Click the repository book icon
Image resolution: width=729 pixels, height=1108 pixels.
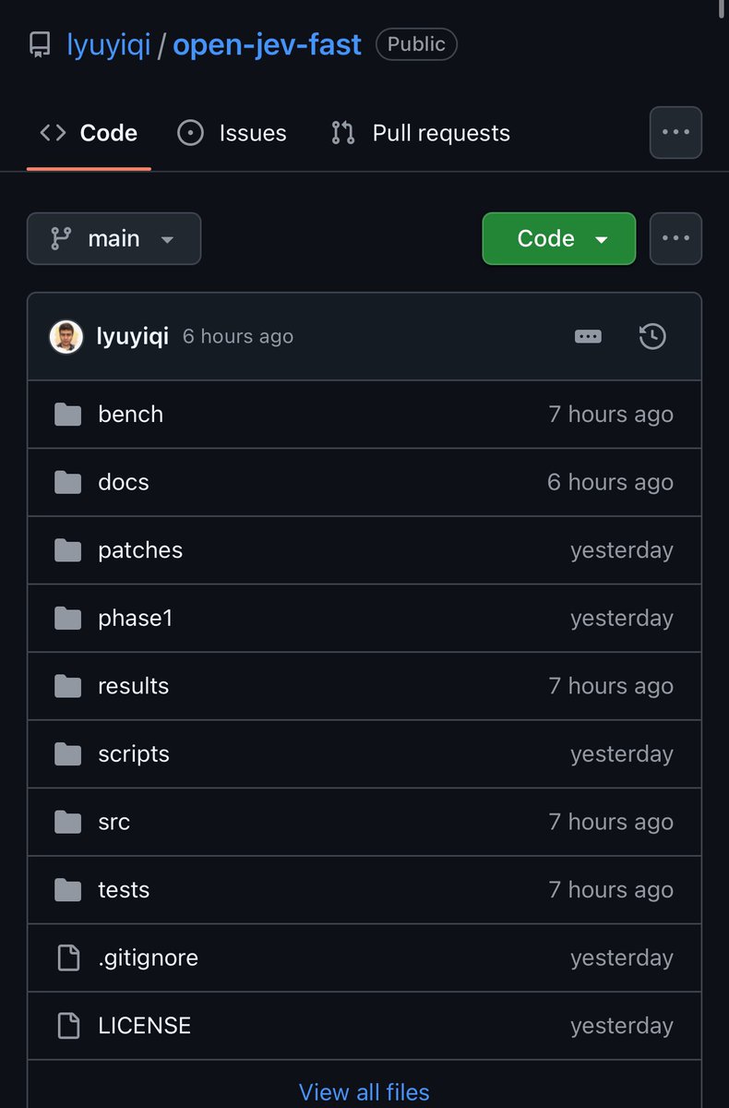[41, 44]
